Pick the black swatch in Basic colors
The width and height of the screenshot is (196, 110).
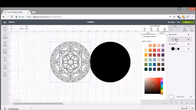[163, 69]
